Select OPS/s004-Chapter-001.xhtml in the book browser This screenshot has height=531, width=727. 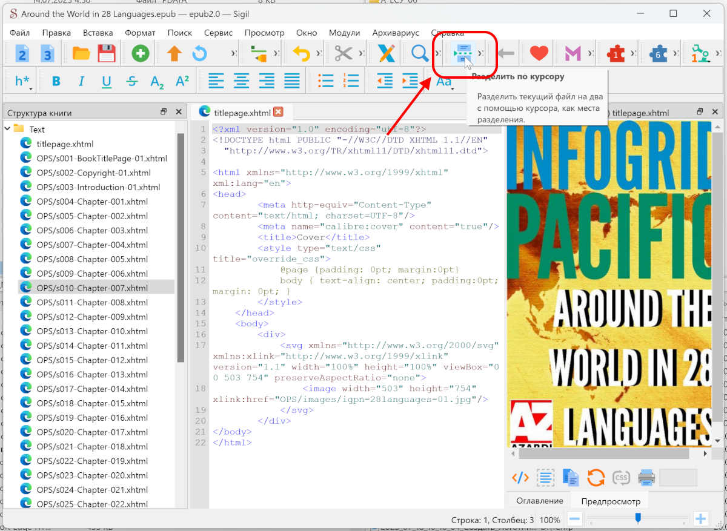[x=91, y=202]
